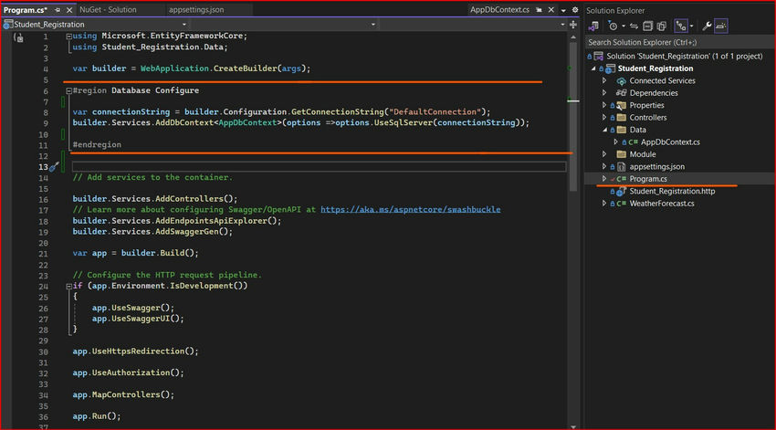Collapse the Data folder node
The width and height of the screenshot is (776, 430).
pos(604,130)
